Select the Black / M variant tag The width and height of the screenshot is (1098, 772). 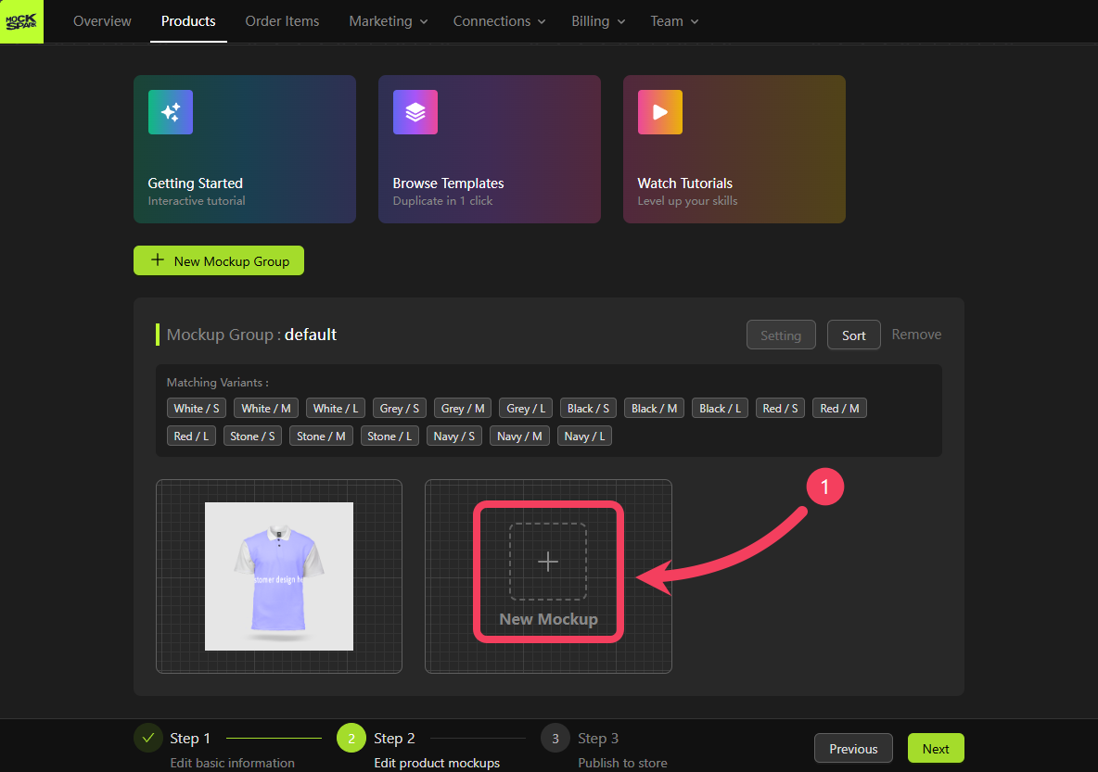[654, 408]
